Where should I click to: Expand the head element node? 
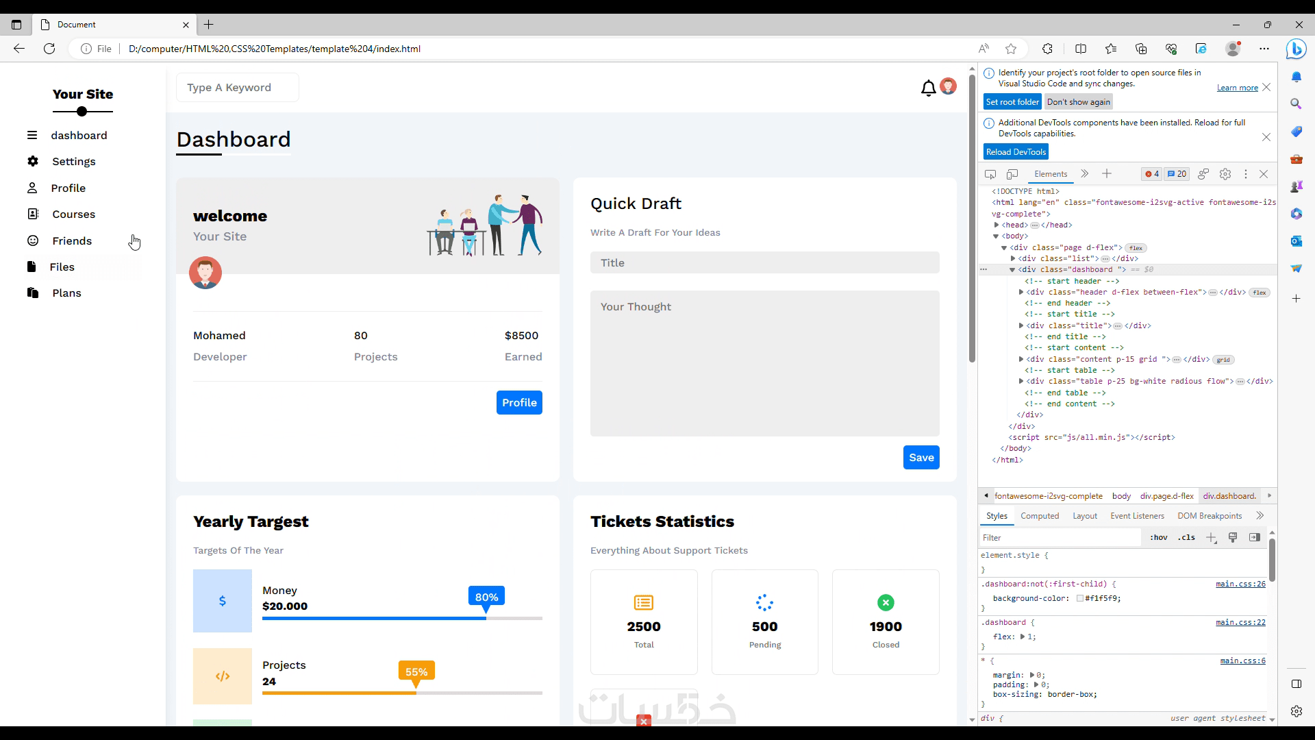997,225
